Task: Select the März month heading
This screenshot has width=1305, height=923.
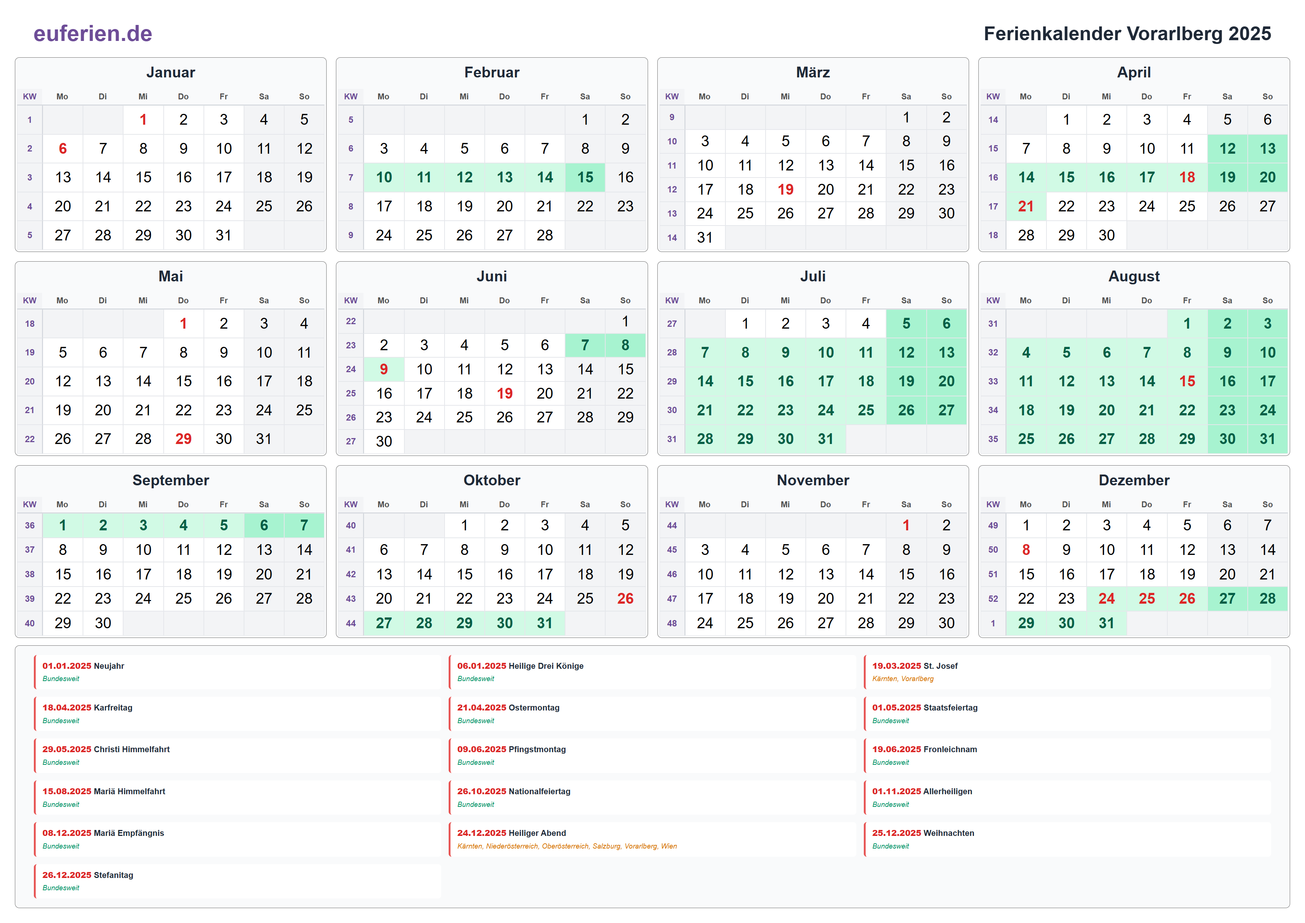Action: 813,72
